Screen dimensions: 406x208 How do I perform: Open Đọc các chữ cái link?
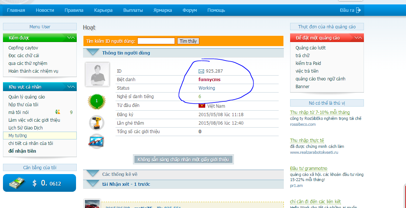coord(24,56)
